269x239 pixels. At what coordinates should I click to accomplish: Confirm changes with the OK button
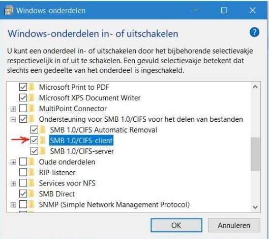pos(176,225)
